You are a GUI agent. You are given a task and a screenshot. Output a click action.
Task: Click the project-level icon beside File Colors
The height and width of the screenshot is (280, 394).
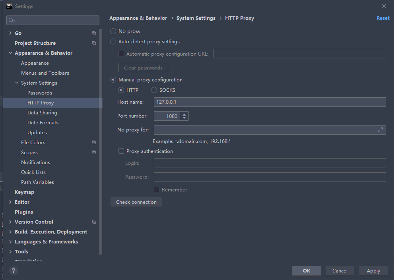[94, 143]
